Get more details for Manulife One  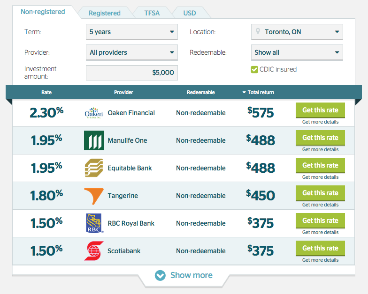pyautogui.click(x=320, y=150)
